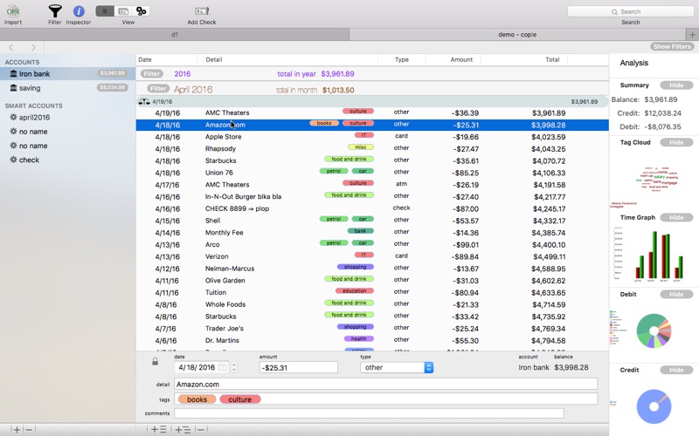
Task: Click the lock icon beside date field
Action: point(156,361)
